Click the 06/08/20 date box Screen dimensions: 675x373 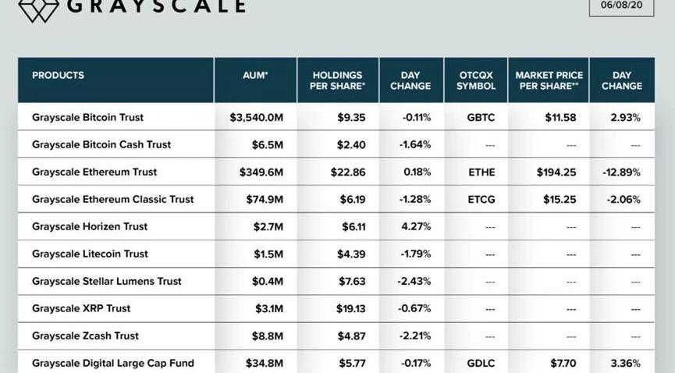[621, 7]
